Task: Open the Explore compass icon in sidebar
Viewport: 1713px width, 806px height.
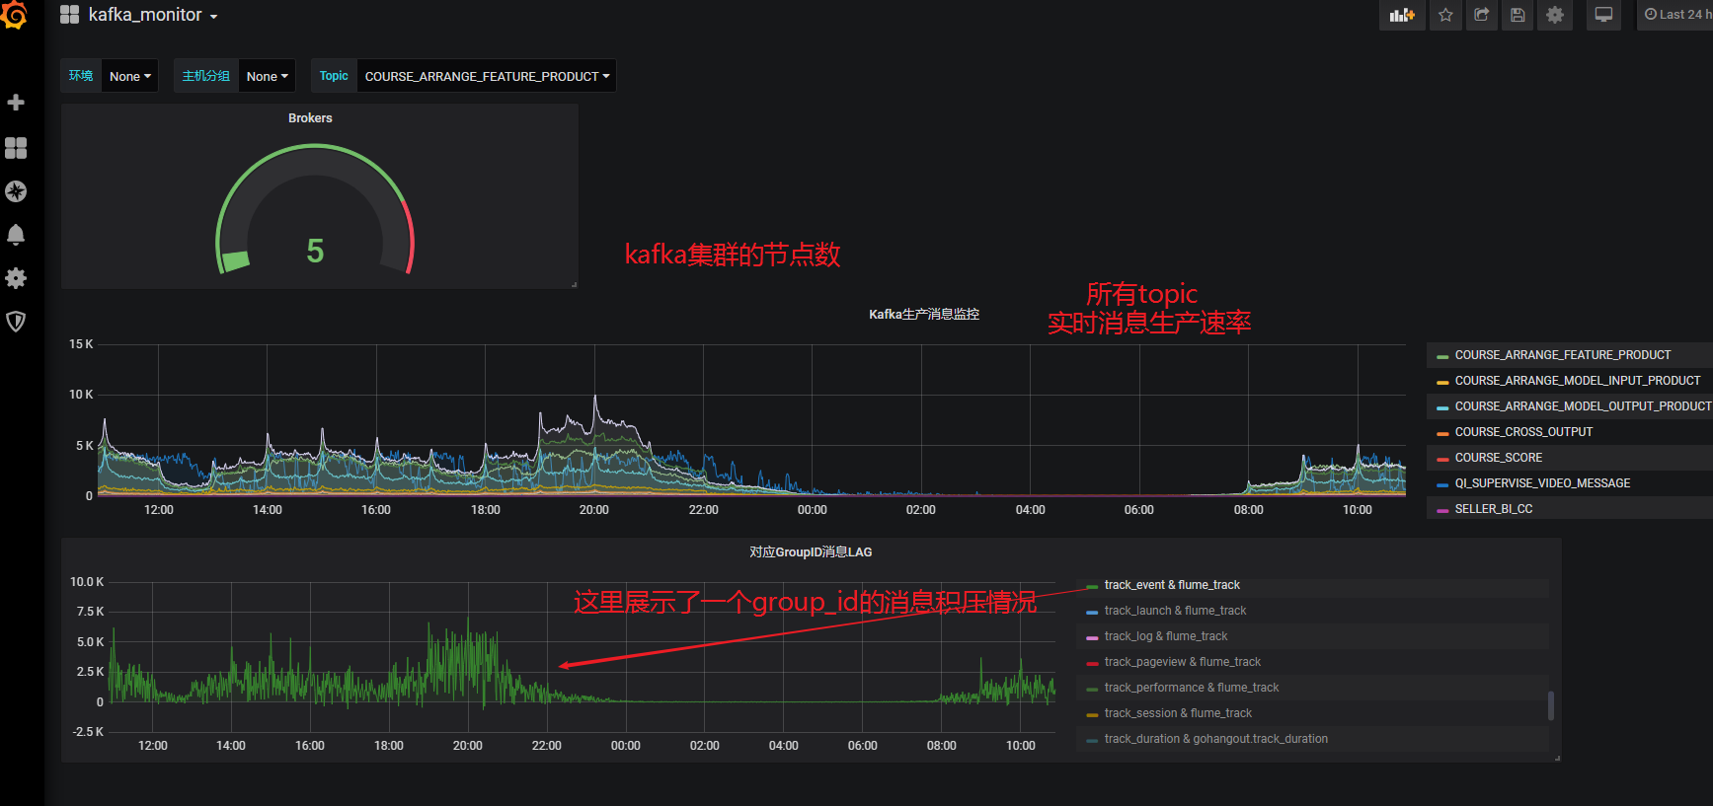Action: pyautogui.click(x=16, y=191)
